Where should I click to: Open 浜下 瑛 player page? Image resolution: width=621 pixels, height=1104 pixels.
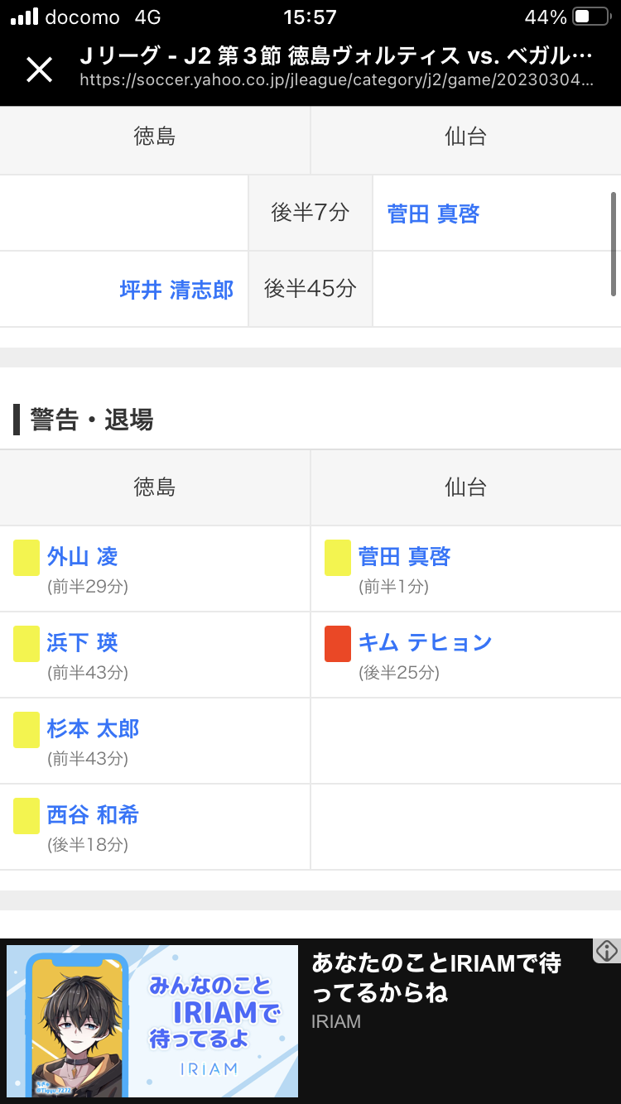tap(82, 642)
